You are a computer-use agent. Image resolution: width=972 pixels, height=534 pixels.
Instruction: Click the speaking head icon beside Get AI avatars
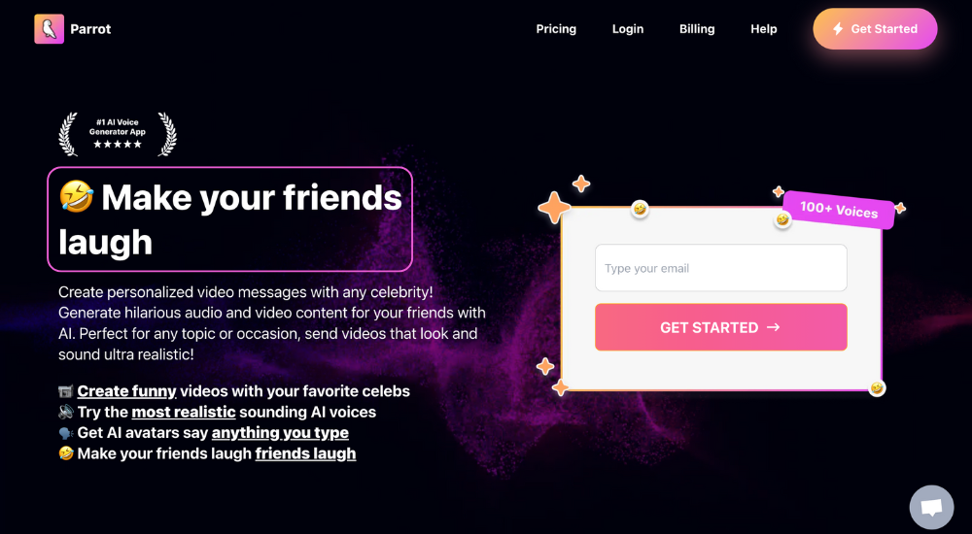[66, 433]
